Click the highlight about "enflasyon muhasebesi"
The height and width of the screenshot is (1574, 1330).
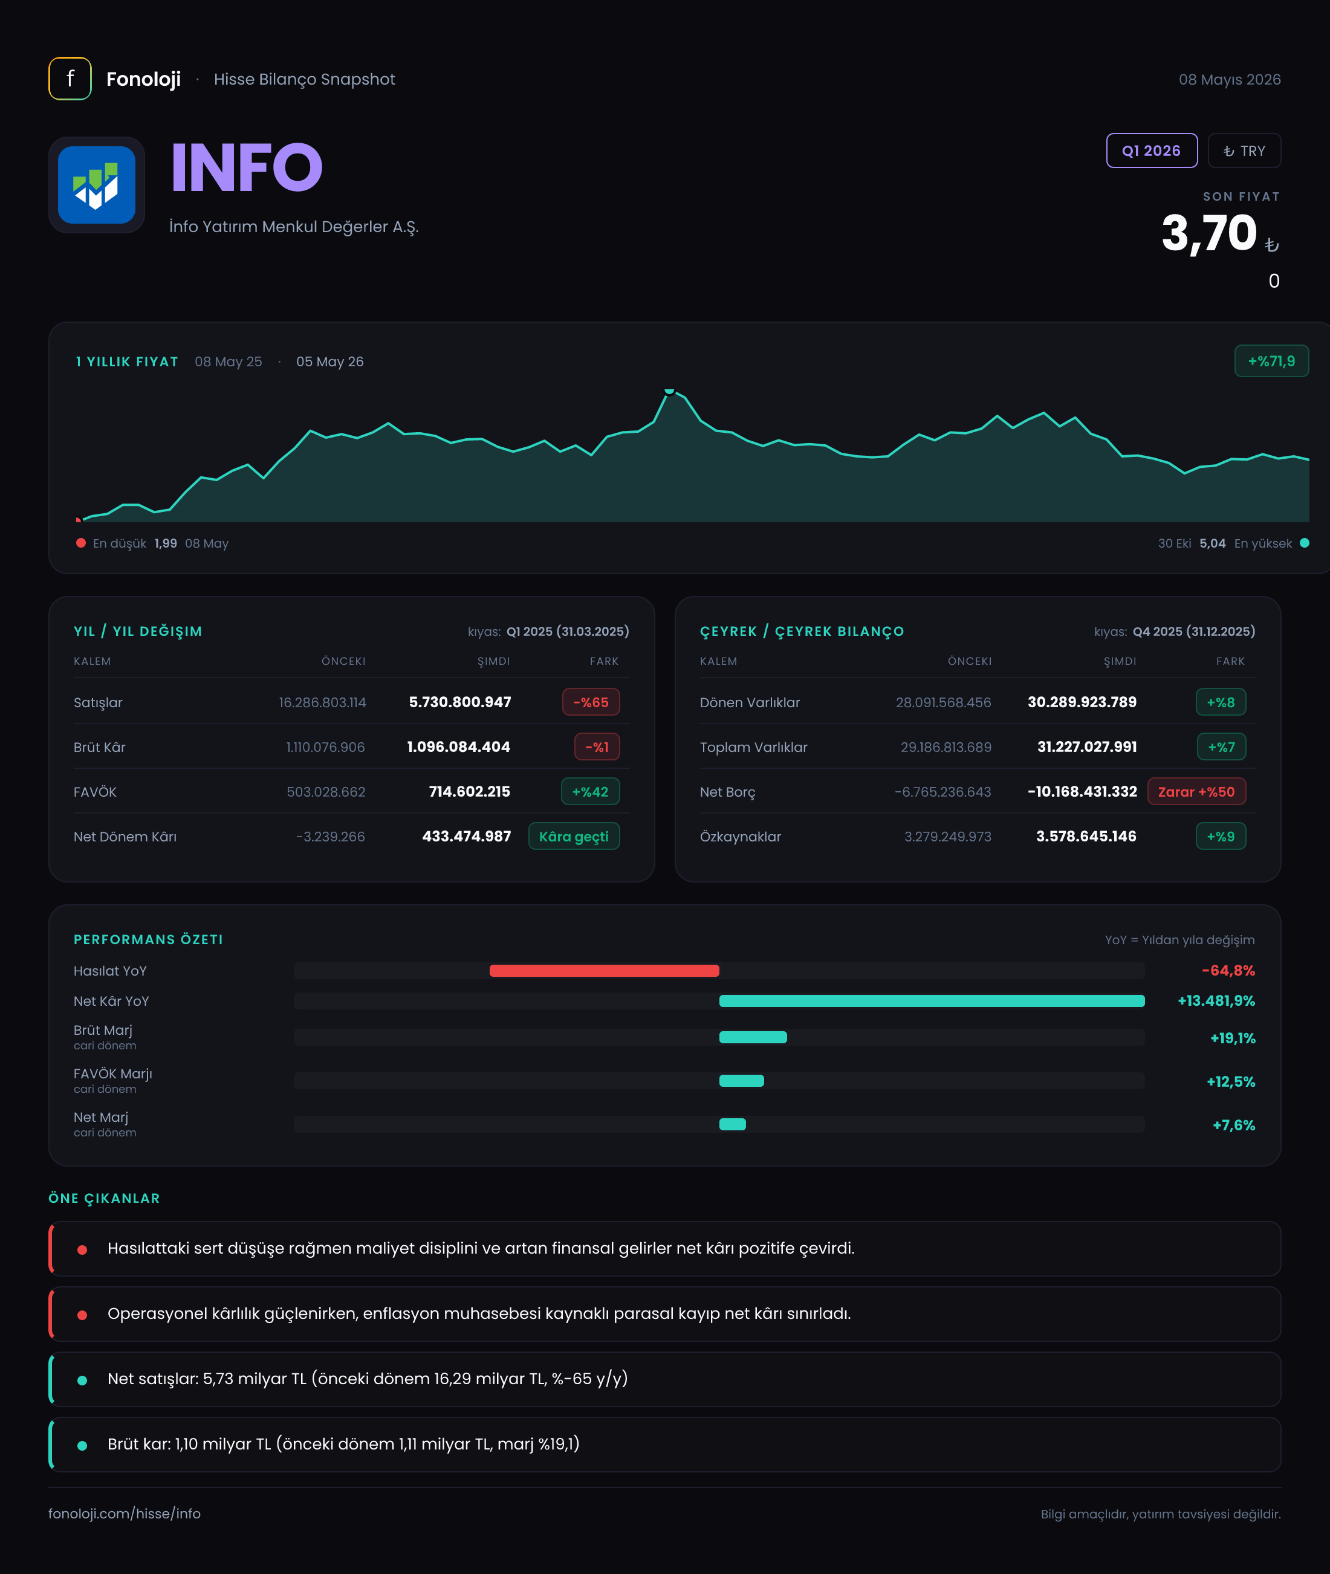point(665,1314)
